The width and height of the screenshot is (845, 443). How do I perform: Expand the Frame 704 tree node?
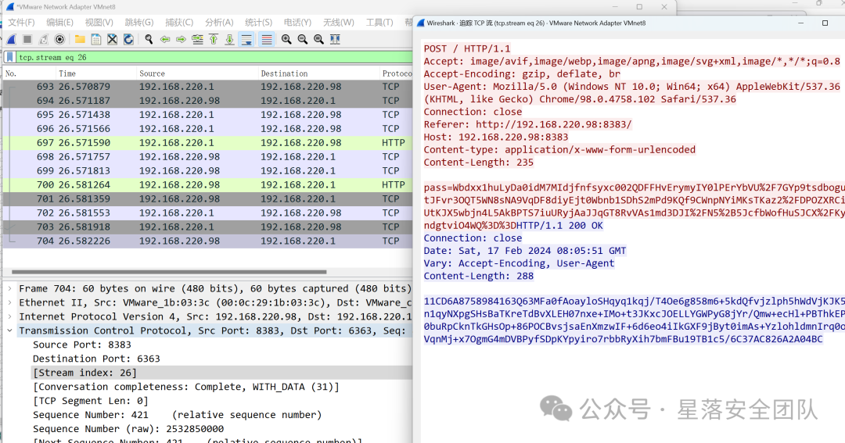click(x=9, y=288)
